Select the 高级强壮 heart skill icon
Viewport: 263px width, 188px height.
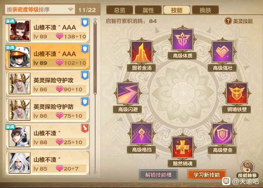[x=223, y=52]
